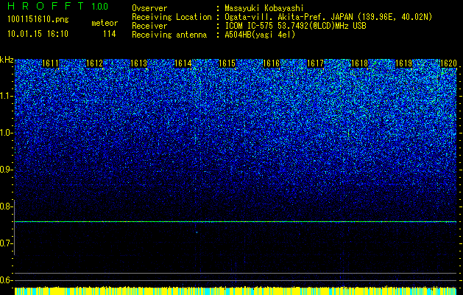The height and width of the screenshot is (295, 463).
Task: Click the 0.8 kHz frequency axis label
Action: [x=6, y=206]
